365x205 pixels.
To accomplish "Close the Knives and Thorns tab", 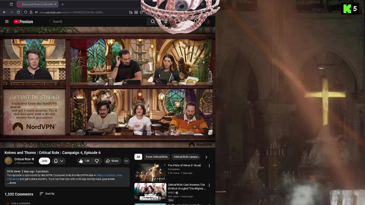I will (55, 4).
